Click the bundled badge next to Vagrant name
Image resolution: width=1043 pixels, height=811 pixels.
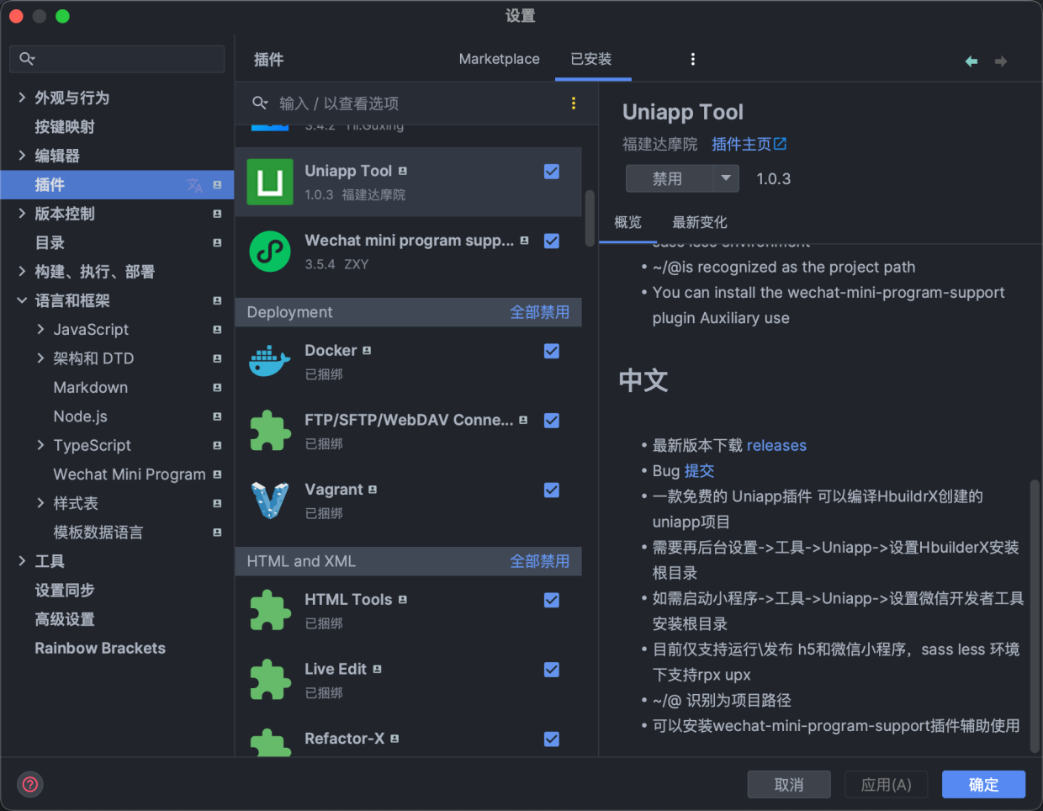tap(373, 489)
